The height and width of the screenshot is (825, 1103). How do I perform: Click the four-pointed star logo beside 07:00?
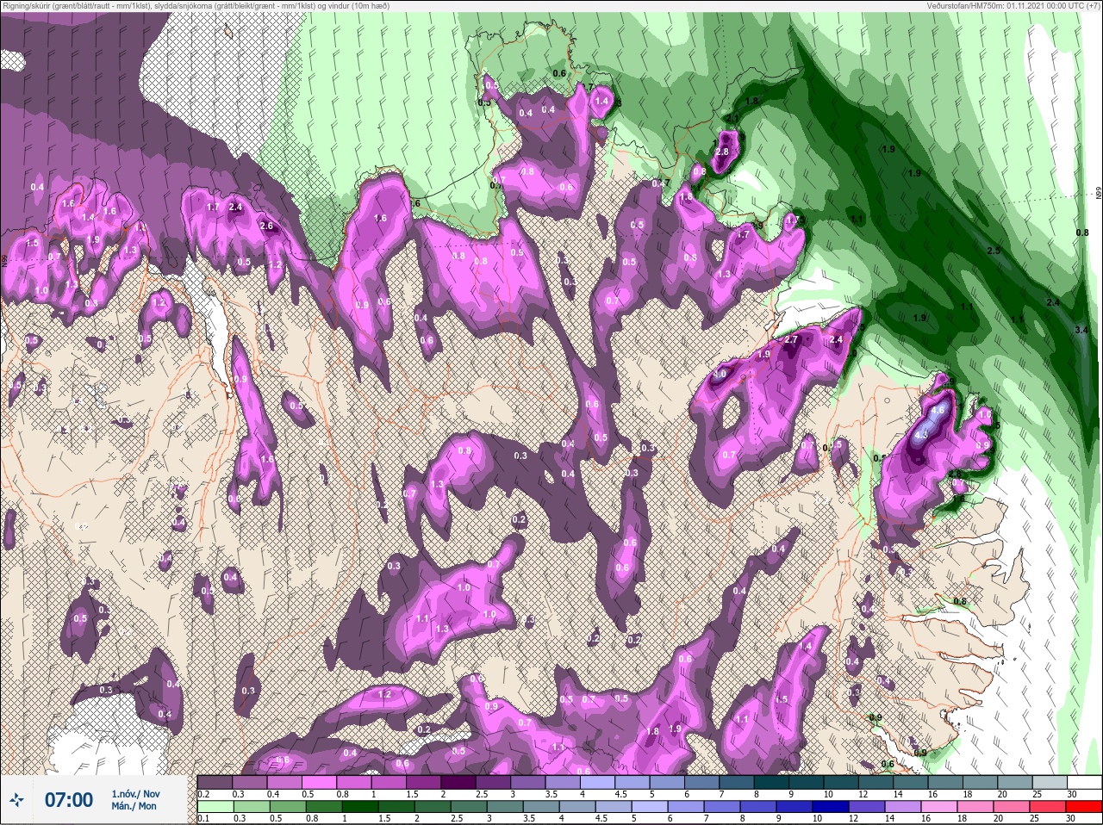16,800
